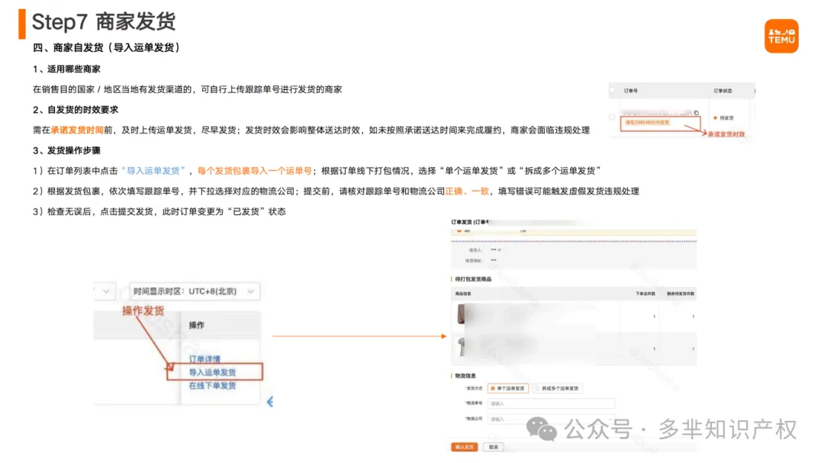Click the orange 每个发货包裹导入一个运单号 text
This screenshot has height=463, width=824.
[254, 171]
